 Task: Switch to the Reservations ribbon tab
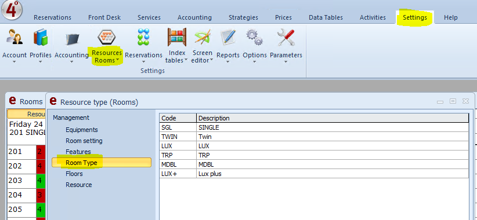[52, 17]
